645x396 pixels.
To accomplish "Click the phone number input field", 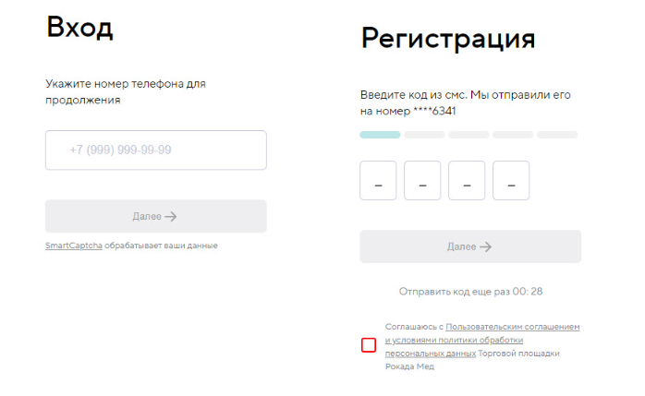I will (x=155, y=150).
